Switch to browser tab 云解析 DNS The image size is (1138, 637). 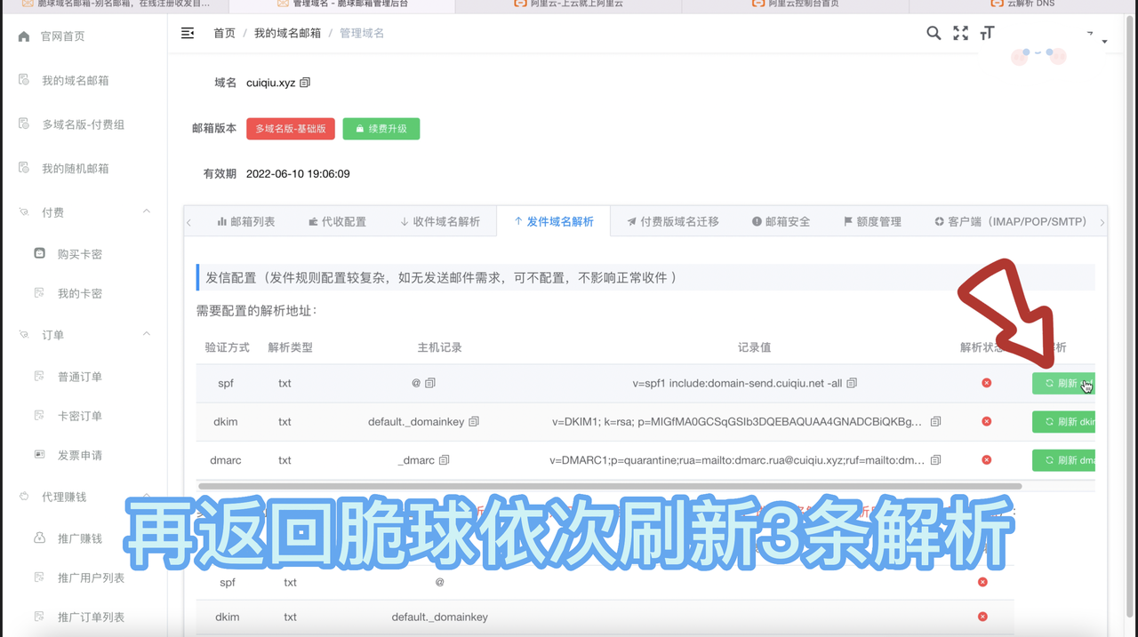pyautogui.click(x=1022, y=4)
